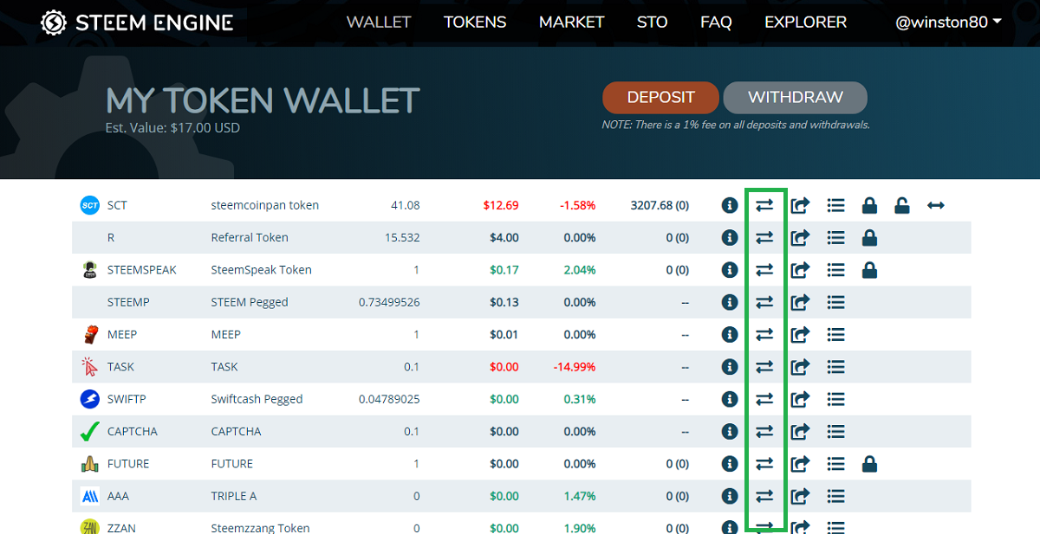This screenshot has width=1040, height=534.
Task: Open info for Swiftcash Pegged token
Action: (x=730, y=399)
